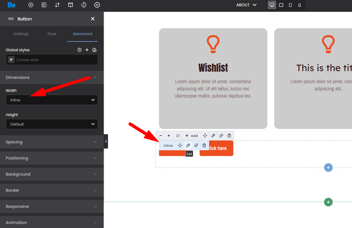
Task: Click the Inline label on button toolbar
Action: pos(168,145)
